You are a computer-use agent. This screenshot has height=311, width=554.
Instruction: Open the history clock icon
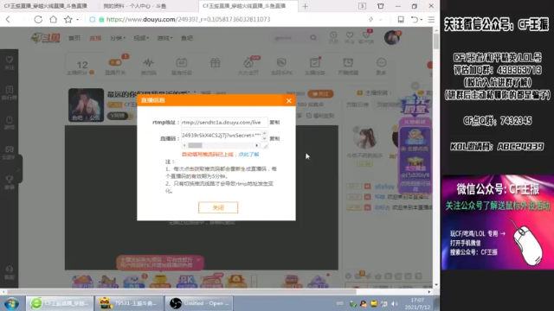(x=333, y=37)
